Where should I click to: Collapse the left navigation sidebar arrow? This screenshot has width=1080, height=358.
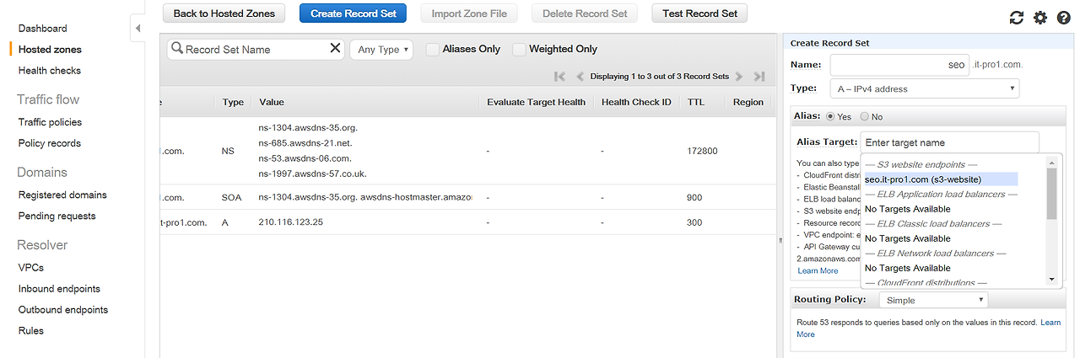pos(138,29)
